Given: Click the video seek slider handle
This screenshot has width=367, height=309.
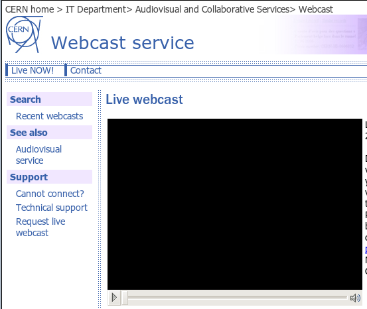Looking at the screenshot, I should click(125, 298).
